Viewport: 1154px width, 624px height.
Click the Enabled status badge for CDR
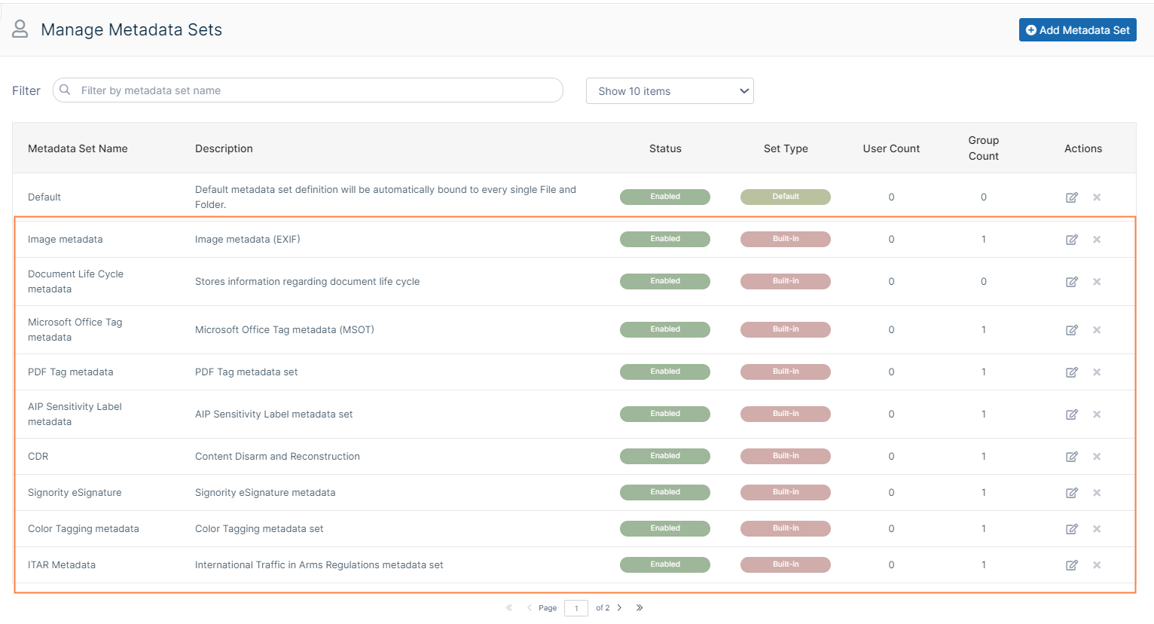pyautogui.click(x=664, y=456)
